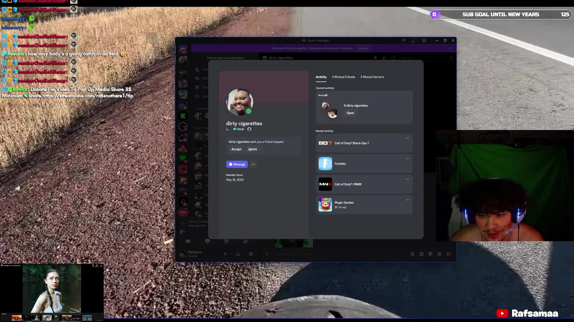Open the gift icon in chat bar
This screenshot has width=574, height=322.
coord(413,254)
